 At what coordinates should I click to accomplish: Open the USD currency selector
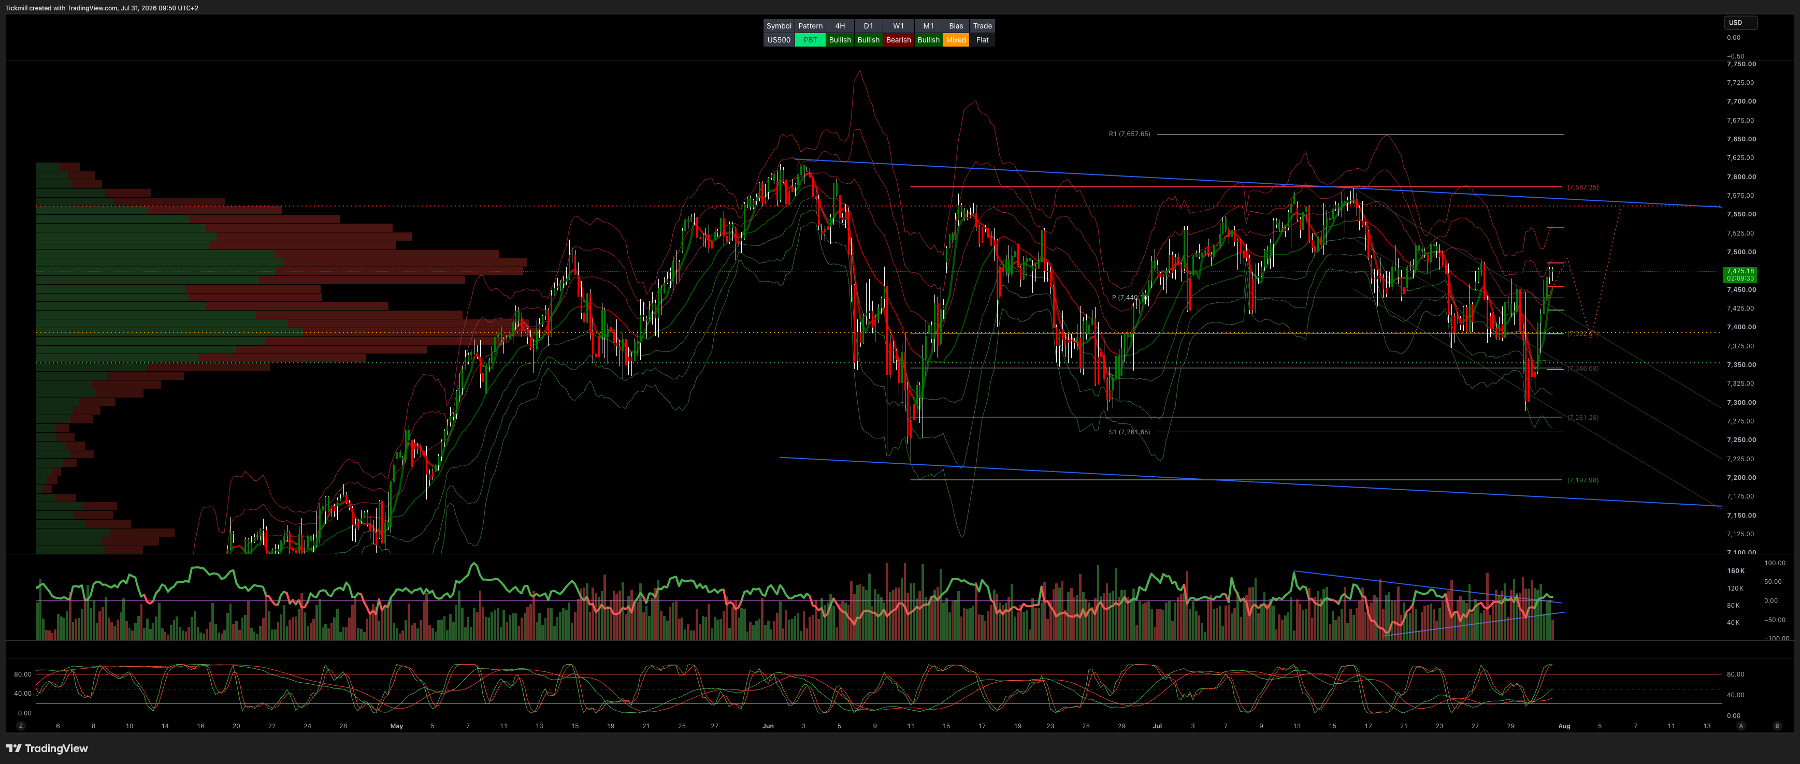pos(1740,22)
